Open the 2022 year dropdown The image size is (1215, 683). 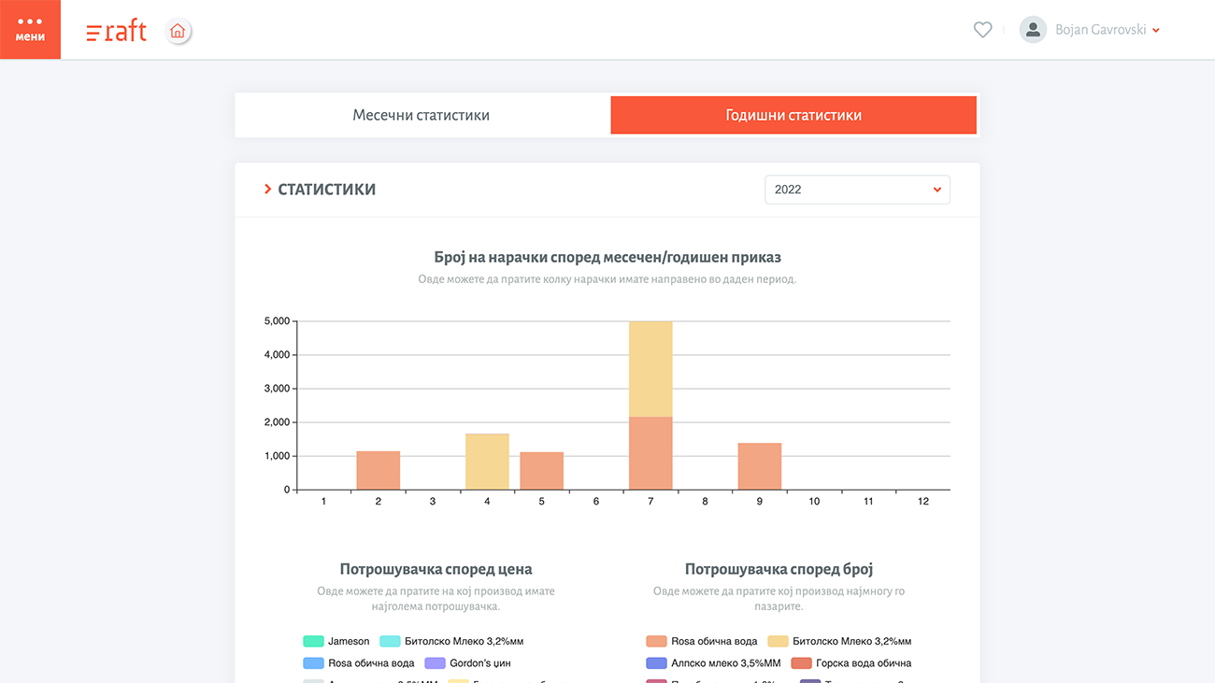857,190
